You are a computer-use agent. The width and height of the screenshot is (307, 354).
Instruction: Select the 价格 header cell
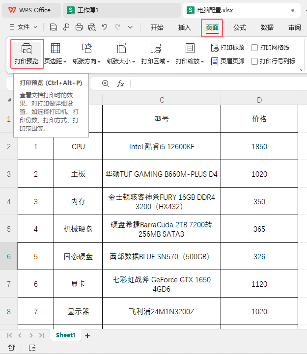pos(259,119)
